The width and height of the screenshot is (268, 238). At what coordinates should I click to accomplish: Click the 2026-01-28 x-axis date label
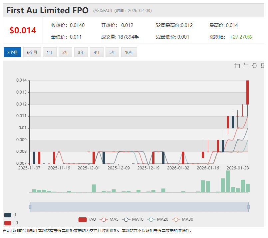coord(238,168)
